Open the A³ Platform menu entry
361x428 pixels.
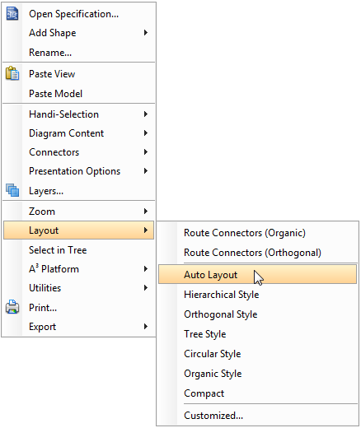click(78, 269)
